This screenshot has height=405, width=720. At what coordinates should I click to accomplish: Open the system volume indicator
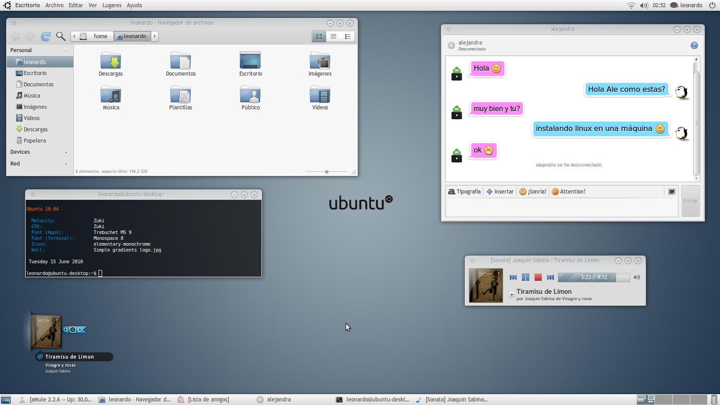[x=644, y=5]
